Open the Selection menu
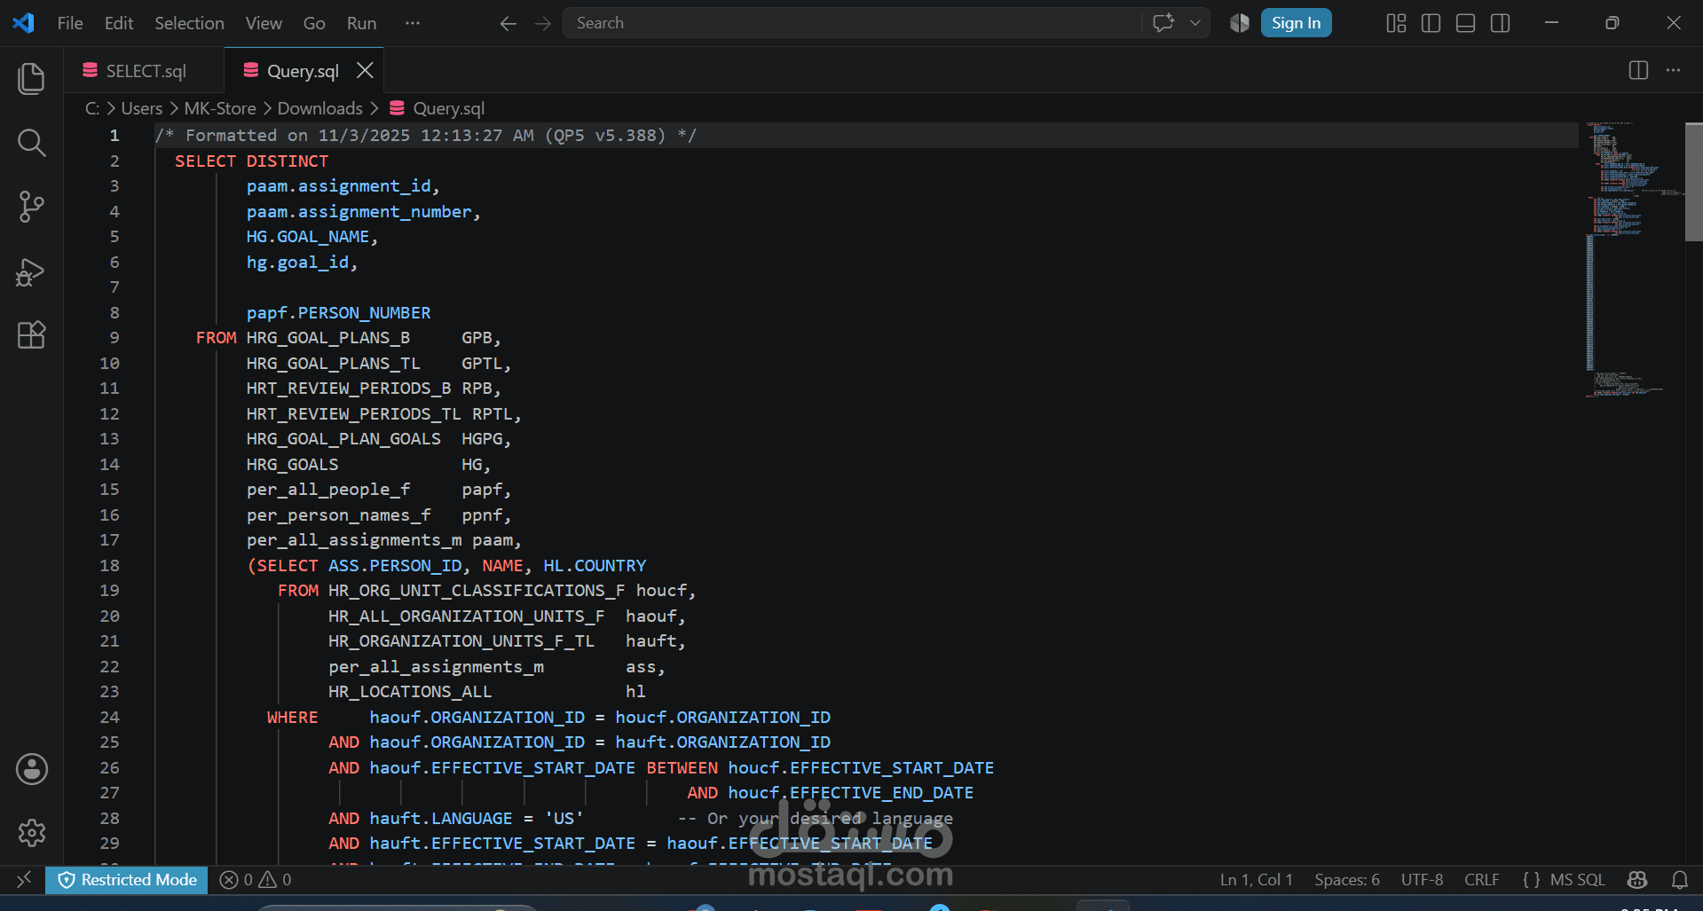1703x911 pixels. click(x=189, y=23)
